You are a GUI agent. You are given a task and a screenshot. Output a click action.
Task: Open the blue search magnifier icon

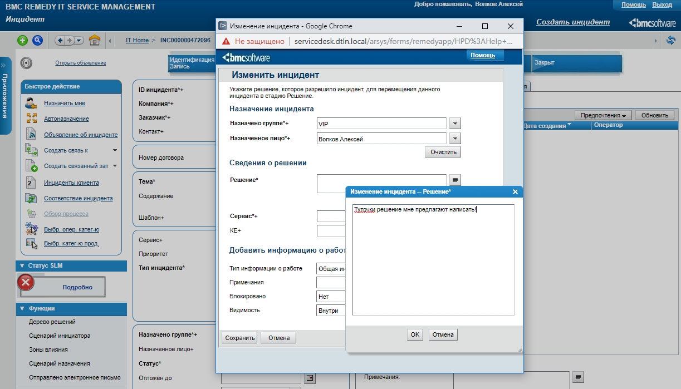click(37, 40)
